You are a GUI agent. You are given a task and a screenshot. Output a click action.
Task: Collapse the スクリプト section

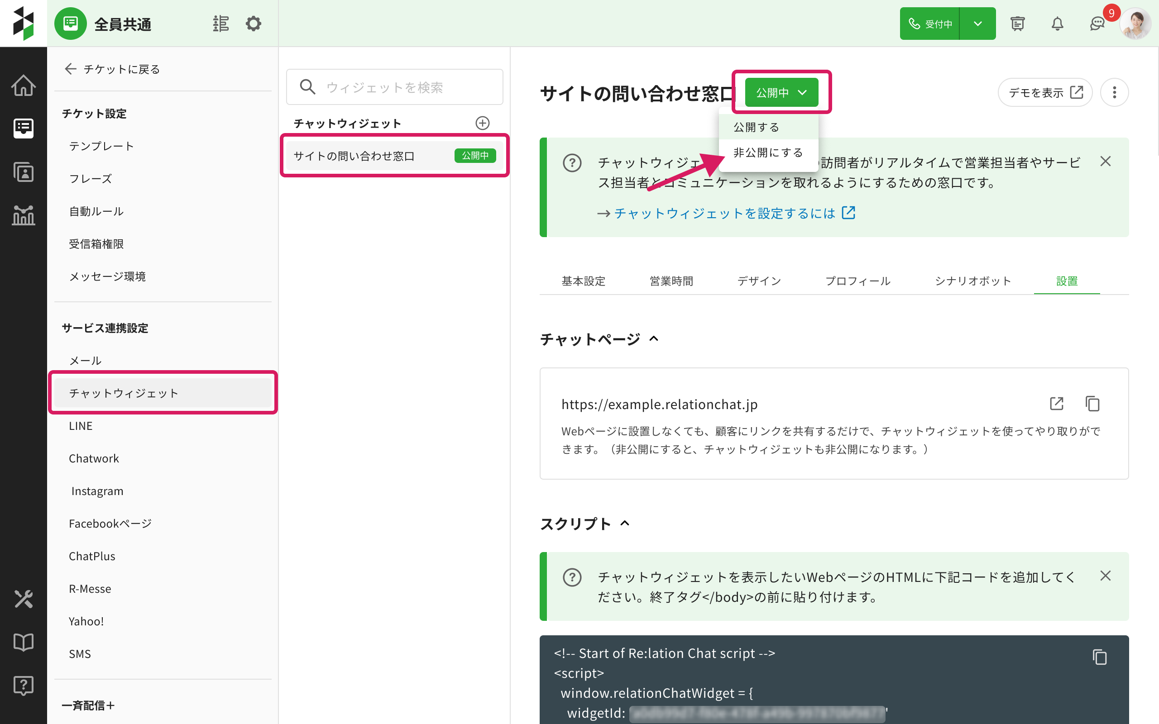point(625,524)
